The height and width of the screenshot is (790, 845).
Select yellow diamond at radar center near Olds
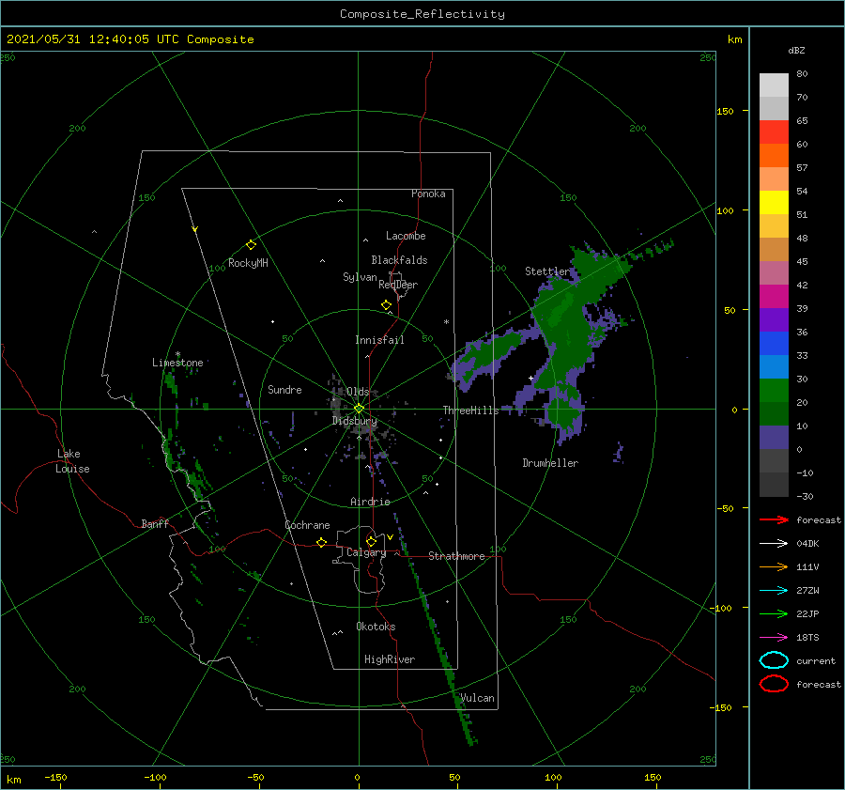[x=359, y=409]
